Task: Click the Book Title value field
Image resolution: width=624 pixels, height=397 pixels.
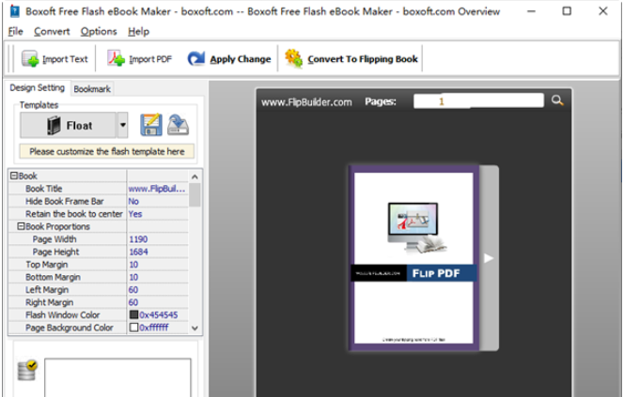Action: click(x=158, y=189)
